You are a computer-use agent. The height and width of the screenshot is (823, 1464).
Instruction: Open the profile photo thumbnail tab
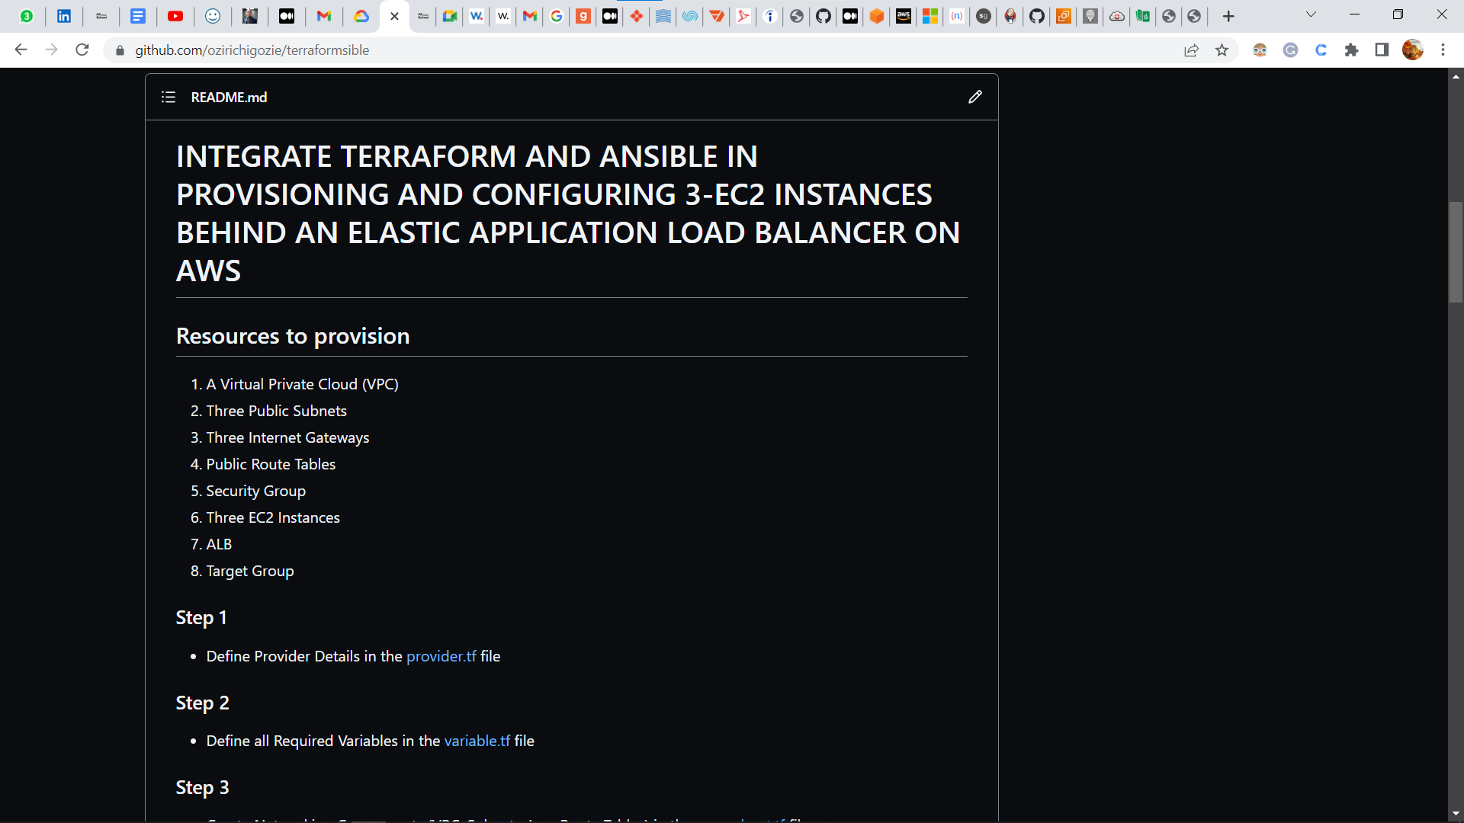click(x=249, y=16)
